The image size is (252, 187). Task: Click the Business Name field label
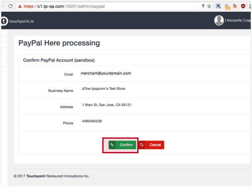pyautogui.click(x=61, y=91)
